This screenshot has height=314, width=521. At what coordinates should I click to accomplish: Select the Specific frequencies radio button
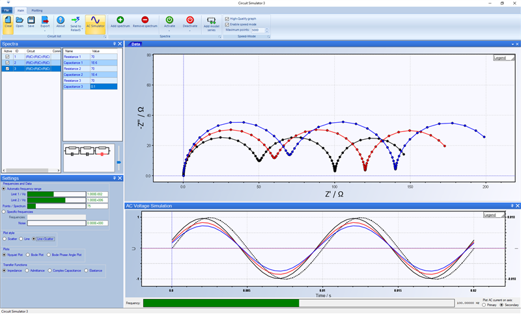[4, 211]
